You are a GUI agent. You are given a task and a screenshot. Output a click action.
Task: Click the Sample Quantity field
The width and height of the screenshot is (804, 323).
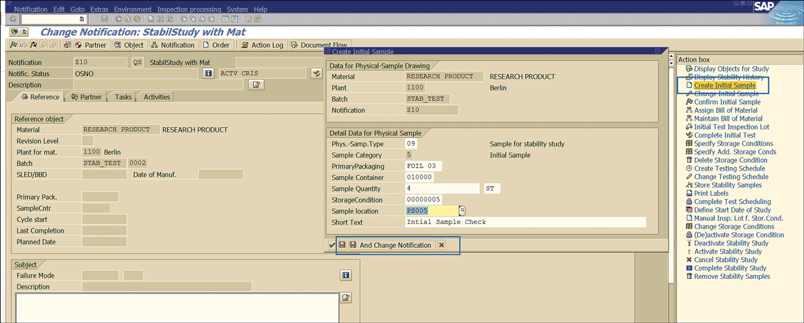click(442, 189)
